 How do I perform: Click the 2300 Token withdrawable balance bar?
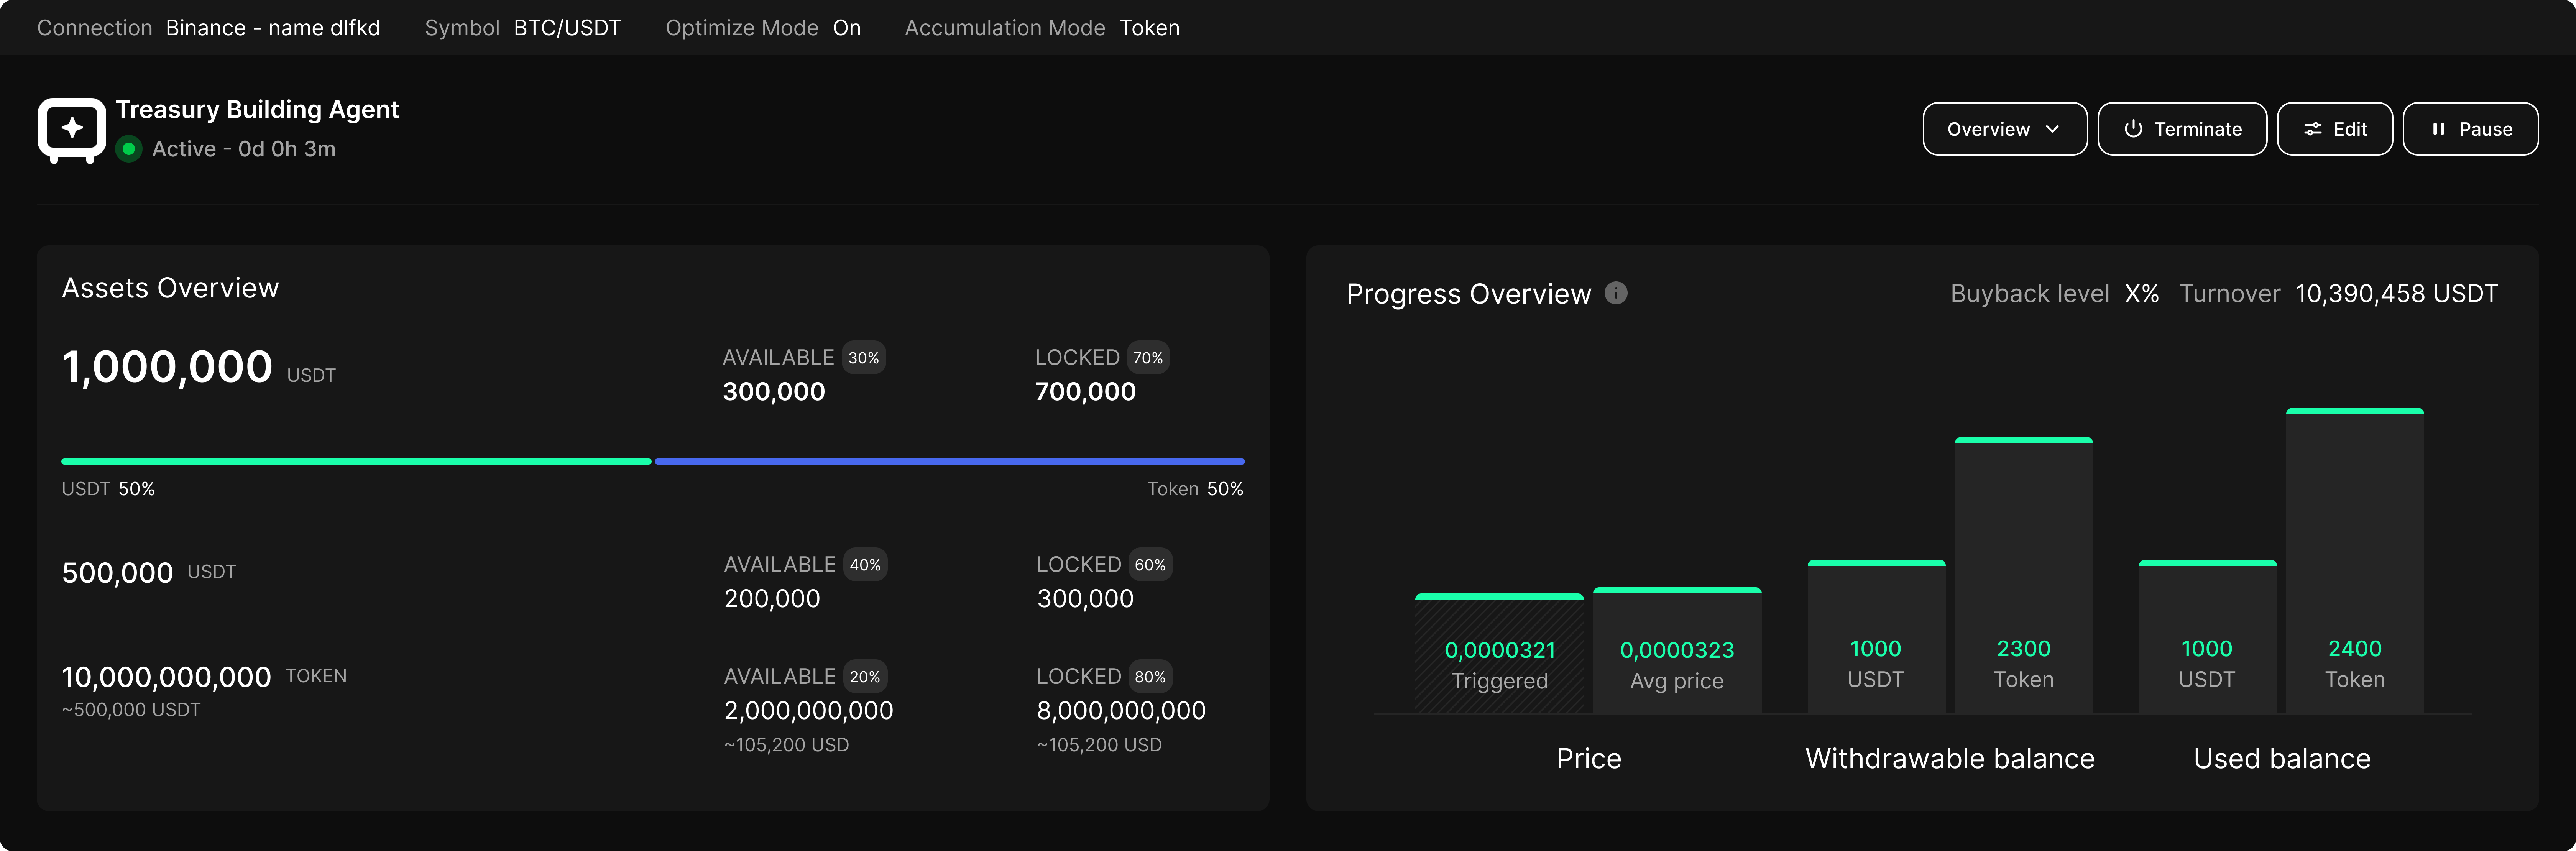tap(2023, 575)
